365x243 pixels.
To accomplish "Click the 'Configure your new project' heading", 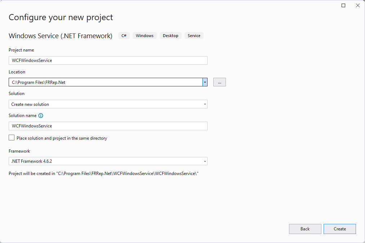I will click(61, 17).
